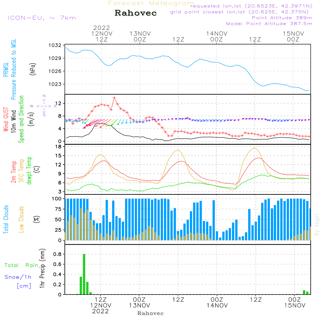Image resolution: width=324 pixels, height=324 pixels.
Task: Click the bottom axis '12Z 12NOV 2022' label
Action: [101, 306]
